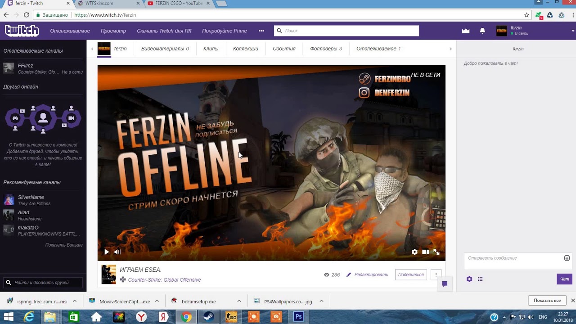The image size is (576, 324).
Task: Click the green browser extension icon
Action: tap(539, 15)
